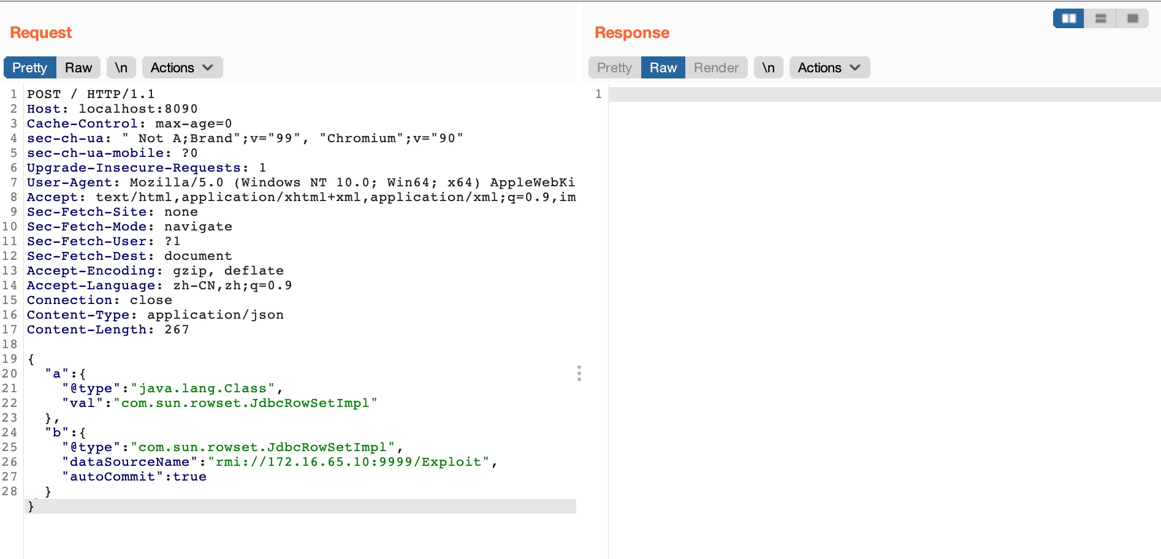Click the selected line 28 highlight bar

point(300,506)
